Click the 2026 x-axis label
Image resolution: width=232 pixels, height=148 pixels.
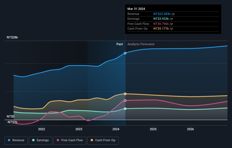pyautogui.click(x=190, y=129)
